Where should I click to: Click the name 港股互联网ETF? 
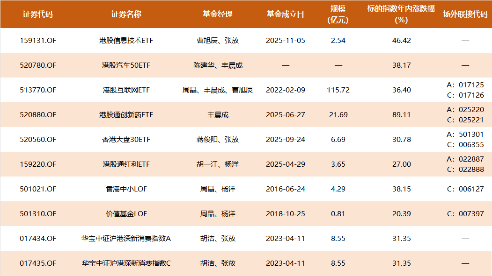[x=126, y=90]
